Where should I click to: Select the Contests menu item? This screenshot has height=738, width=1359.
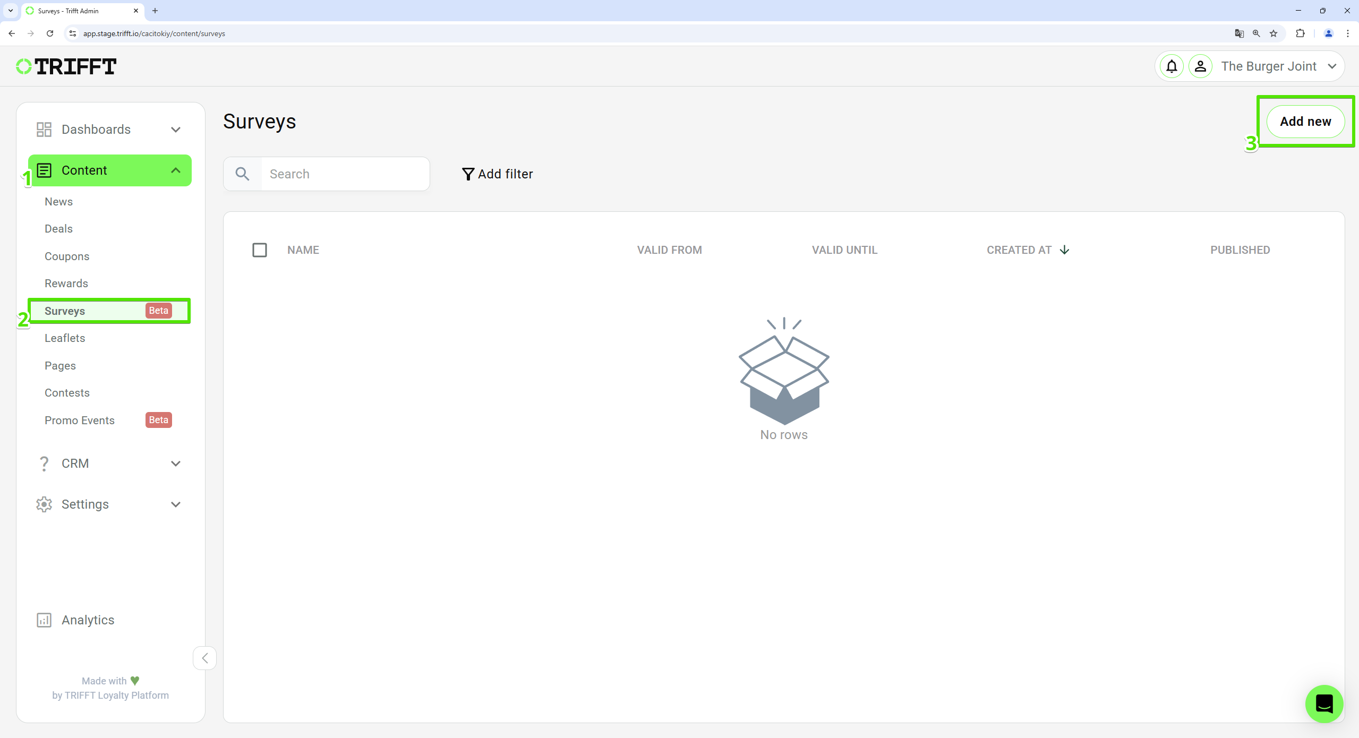click(66, 393)
